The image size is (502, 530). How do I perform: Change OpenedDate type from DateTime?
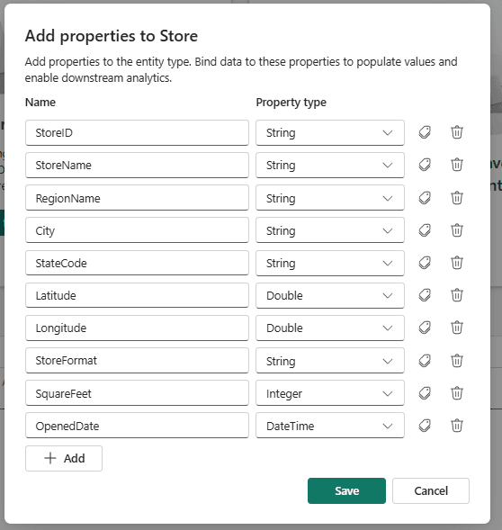pos(330,426)
